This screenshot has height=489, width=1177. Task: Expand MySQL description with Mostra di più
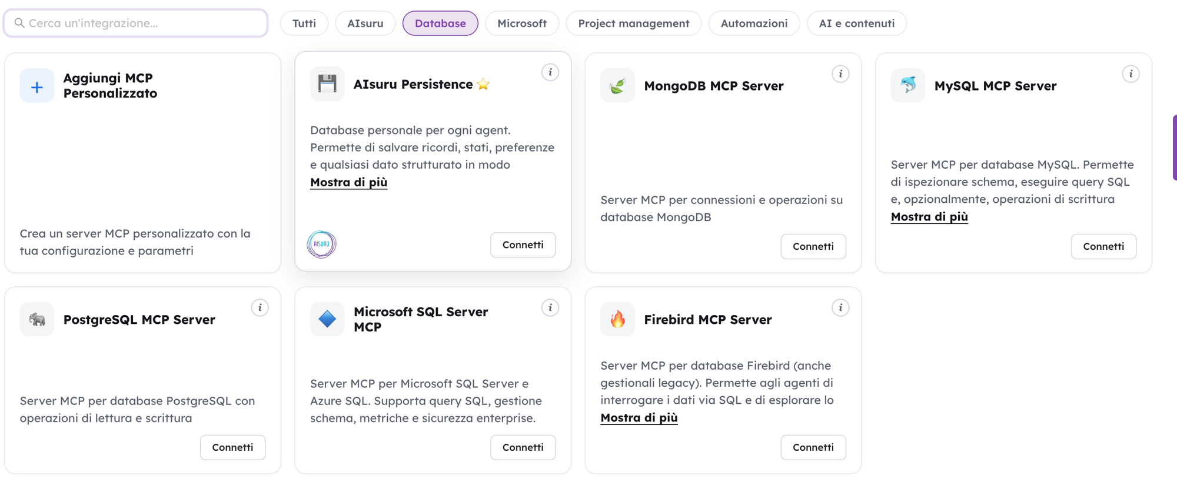click(929, 217)
